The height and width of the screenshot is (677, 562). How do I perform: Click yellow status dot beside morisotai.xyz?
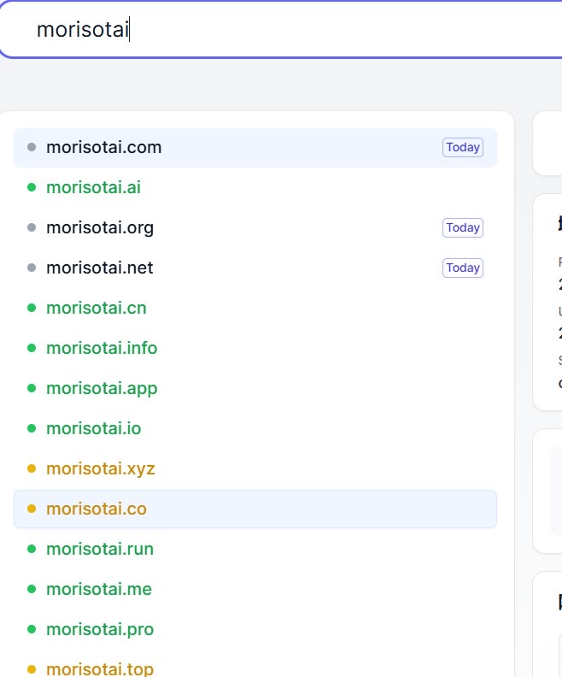coord(32,469)
